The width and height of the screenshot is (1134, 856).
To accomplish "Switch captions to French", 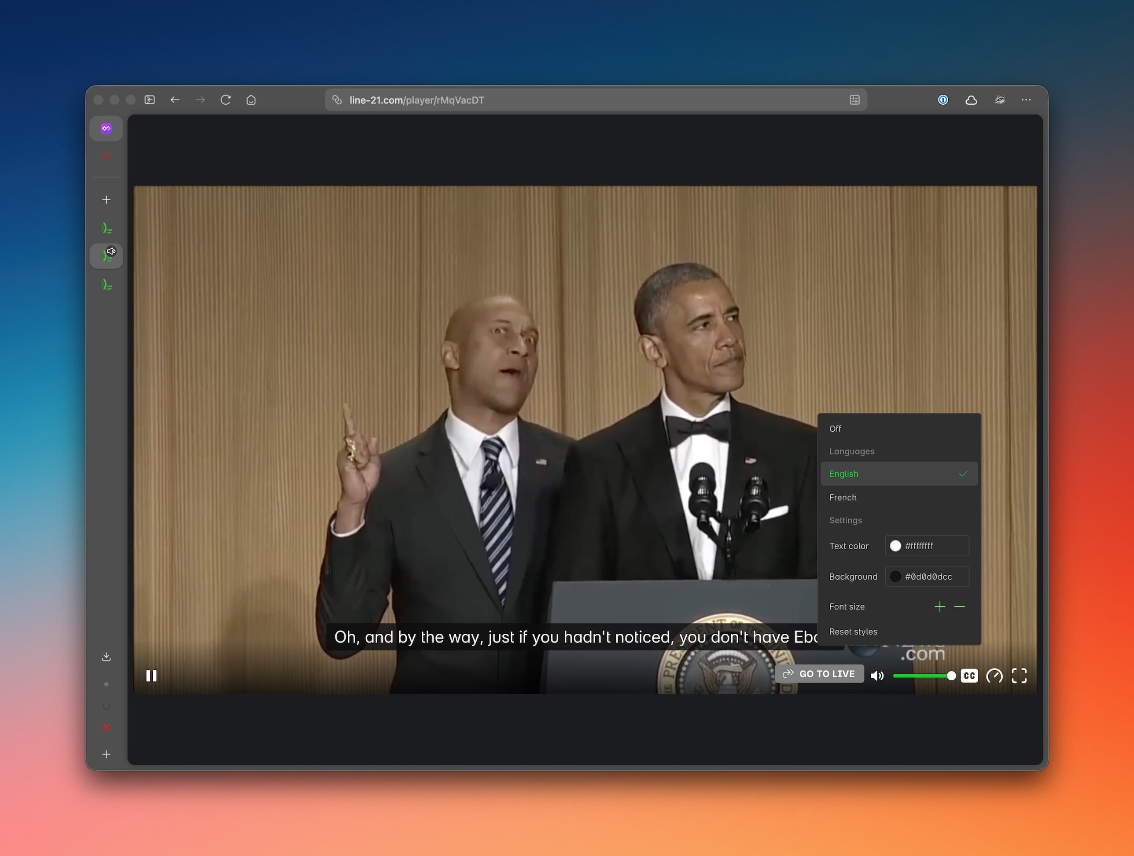I will click(x=843, y=497).
